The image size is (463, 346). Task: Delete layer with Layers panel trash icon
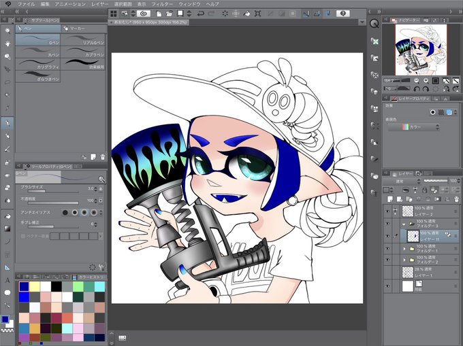[x=456, y=199]
